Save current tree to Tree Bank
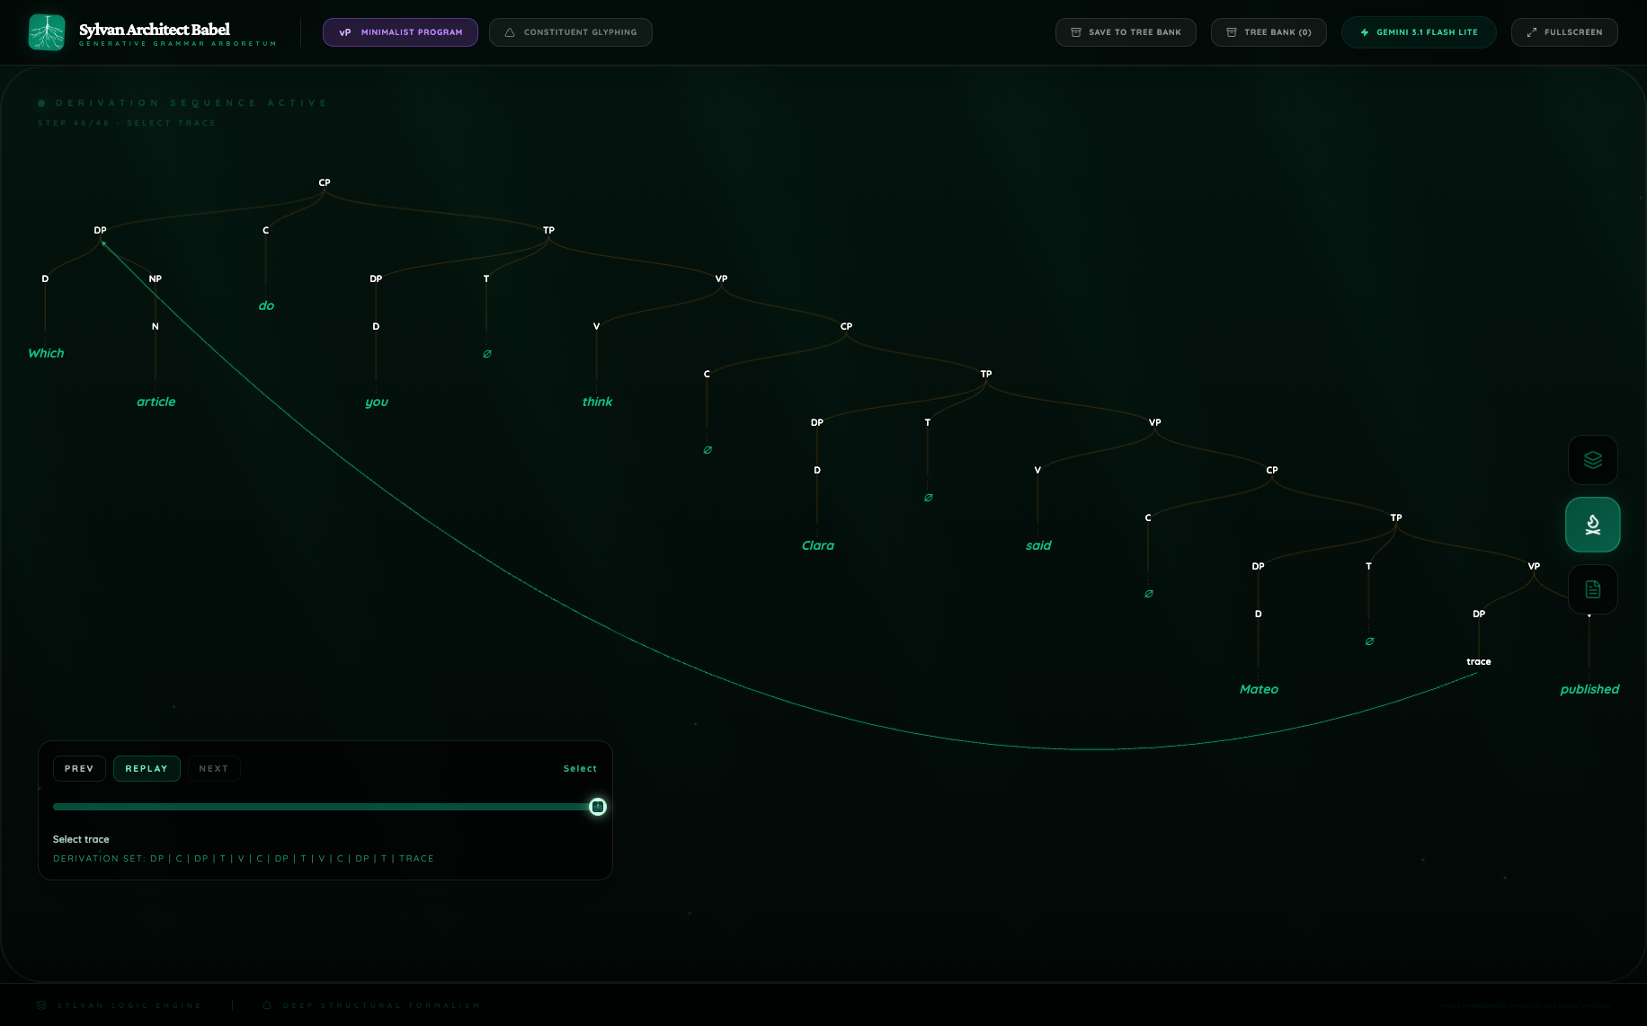This screenshot has width=1647, height=1026. 1125,32
